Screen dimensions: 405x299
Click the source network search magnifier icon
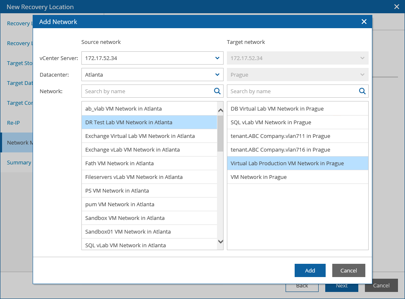pos(217,91)
